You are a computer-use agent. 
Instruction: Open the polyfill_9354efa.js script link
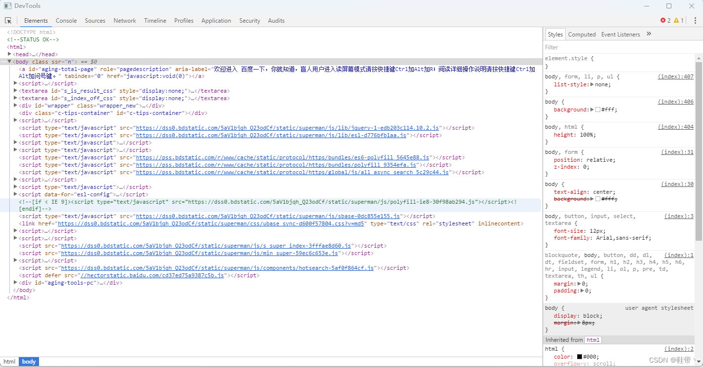(276, 165)
